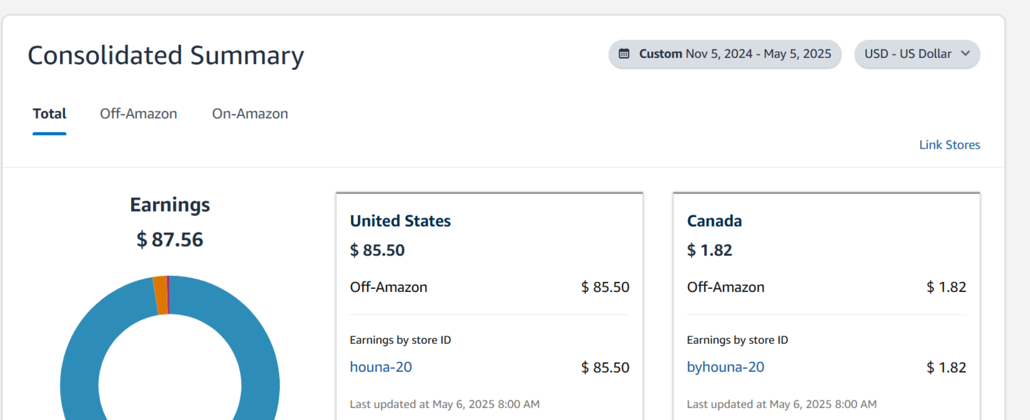The image size is (1030, 420).
Task: Click Off-Amazon row in United States card
Action: 489,287
